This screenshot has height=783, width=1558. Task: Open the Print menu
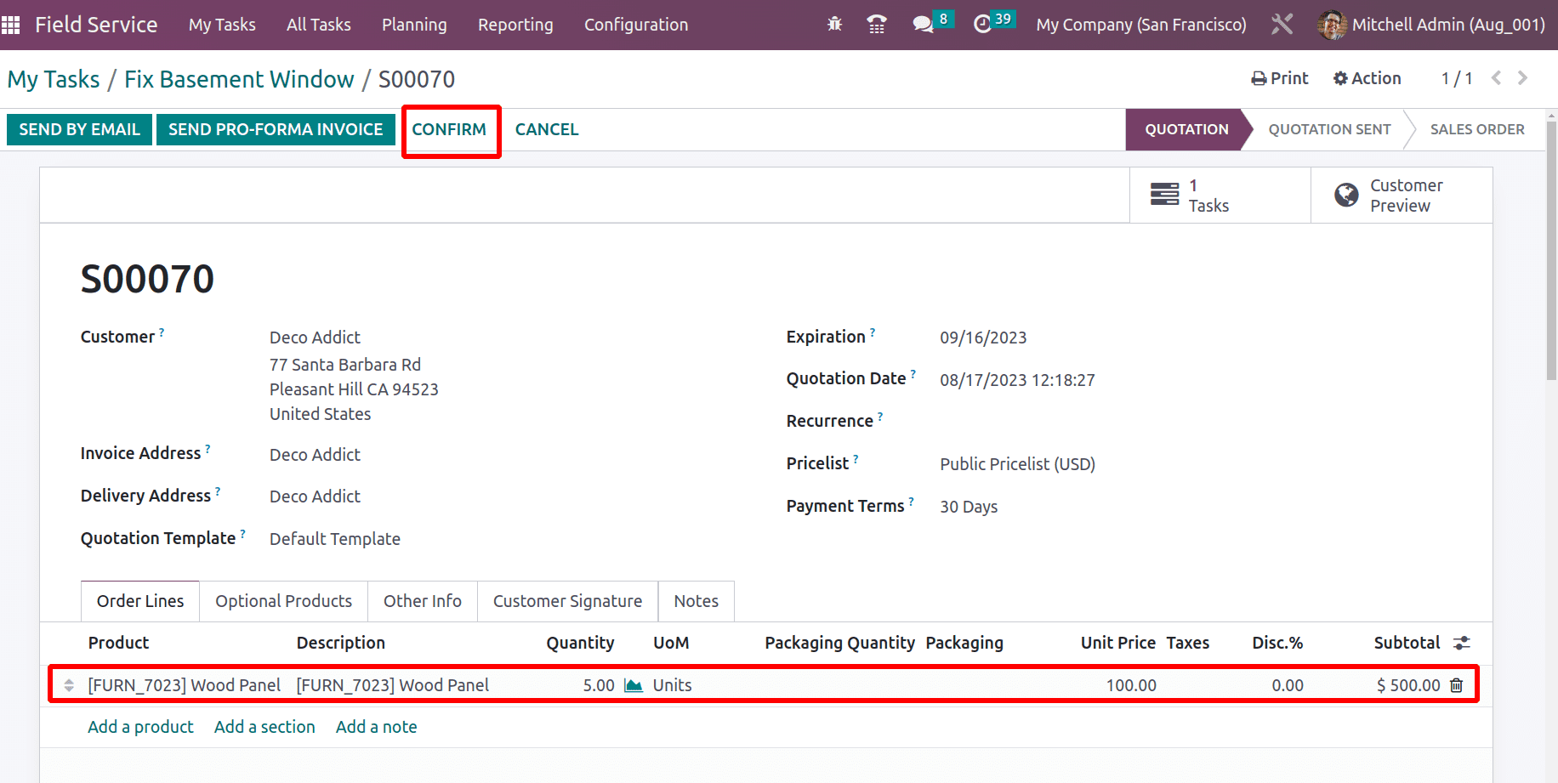[1280, 78]
